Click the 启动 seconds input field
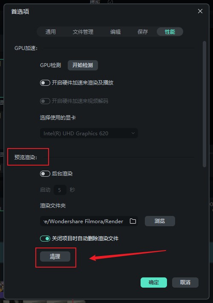Screen dimensions: 213x303 tap(60, 190)
